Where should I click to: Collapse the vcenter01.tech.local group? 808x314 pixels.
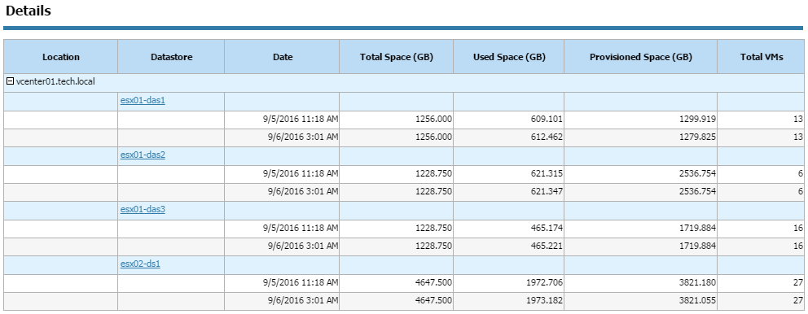pyautogui.click(x=10, y=81)
